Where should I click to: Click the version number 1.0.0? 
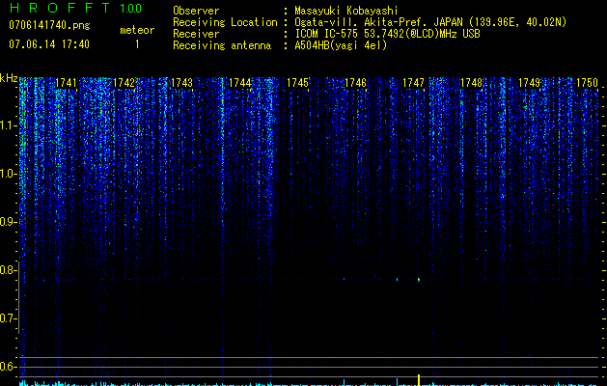tap(131, 8)
